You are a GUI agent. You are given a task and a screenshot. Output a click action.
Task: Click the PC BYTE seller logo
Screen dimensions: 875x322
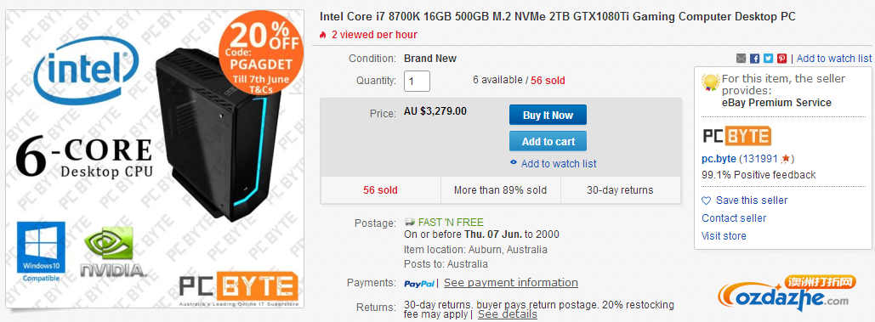coord(736,136)
